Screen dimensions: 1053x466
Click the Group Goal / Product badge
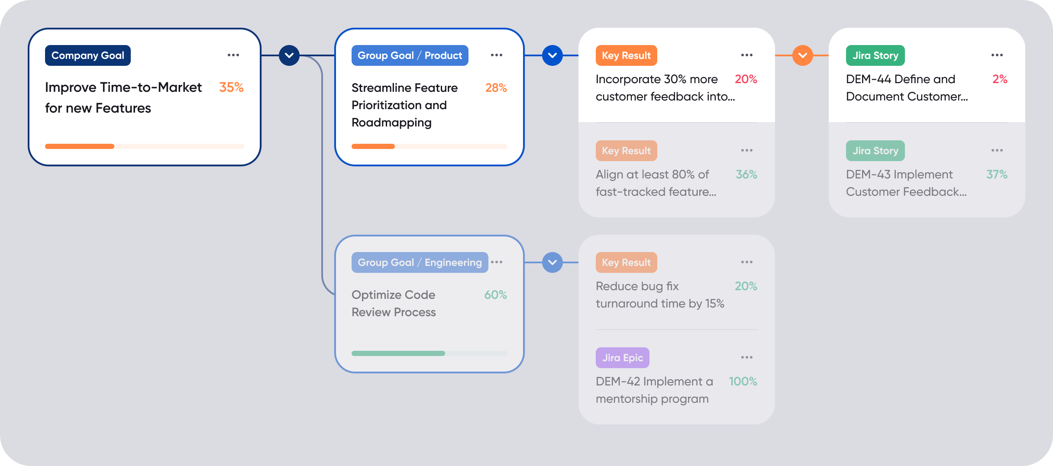[x=409, y=55]
